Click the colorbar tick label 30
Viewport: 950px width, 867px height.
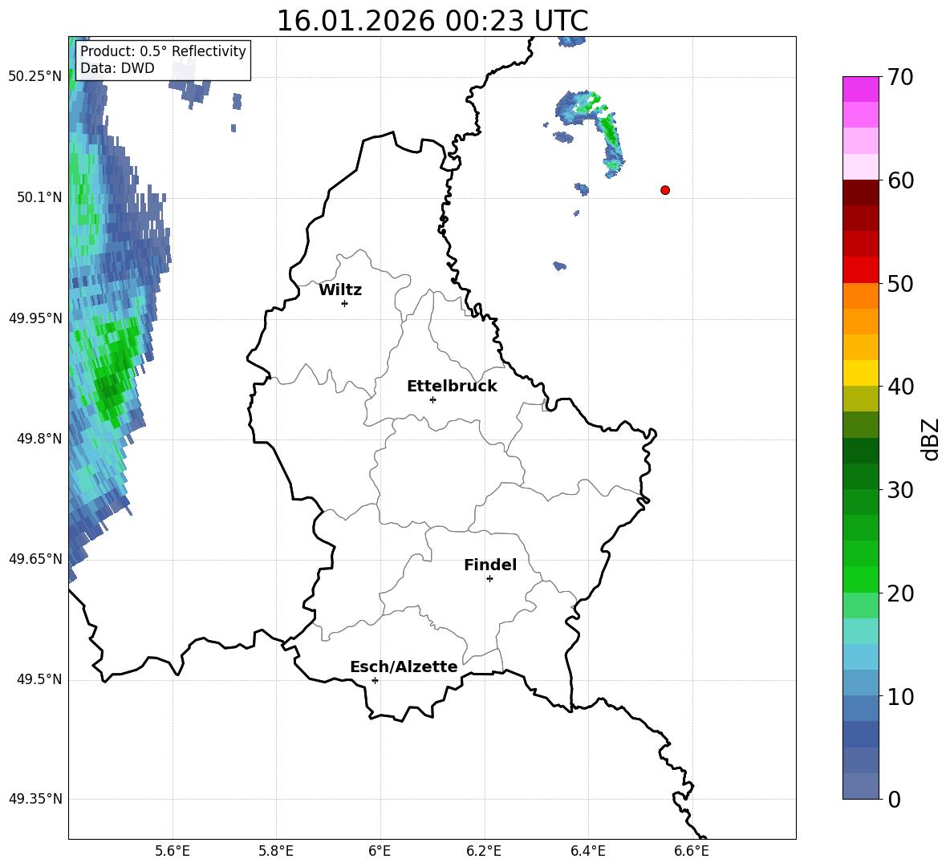(900, 490)
